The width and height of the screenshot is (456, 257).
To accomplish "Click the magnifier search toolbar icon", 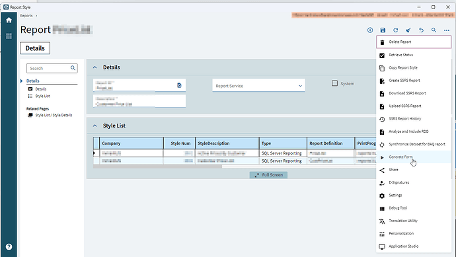I will [x=434, y=30].
